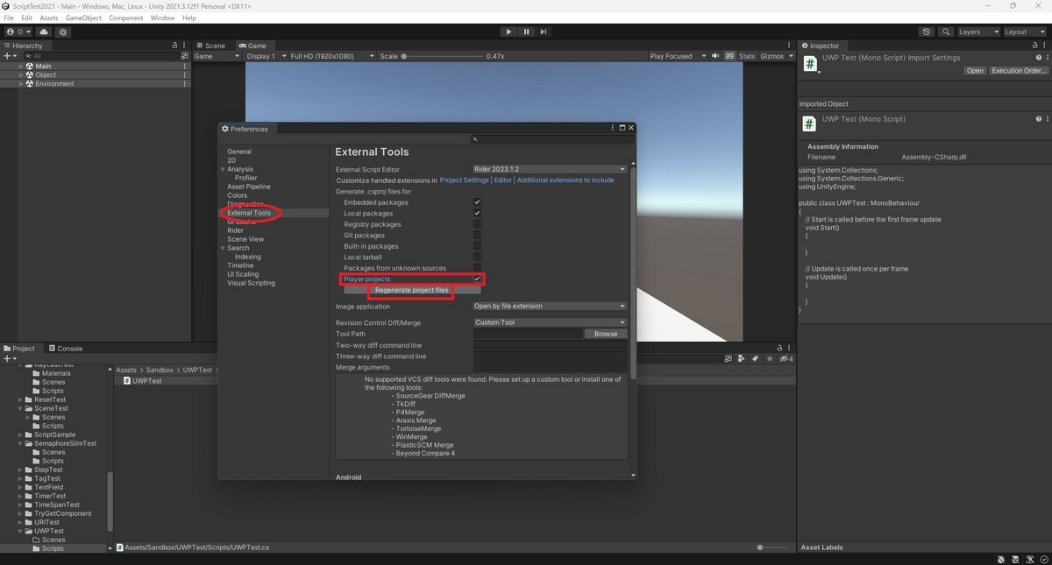Image resolution: width=1052 pixels, height=565 pixels.
Task: Click the star favorites filter in Project toolbar
Action: click(x=769, y=358)
